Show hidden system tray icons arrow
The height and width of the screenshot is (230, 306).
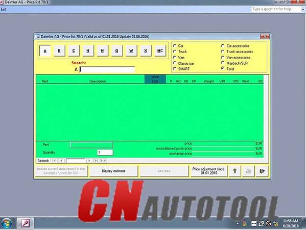(238, 223)
